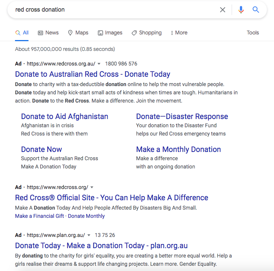This screenshot has width=274, height=271.
Task: Expand dropdown arrow beside redcross.org URL
Action: point(92,188)
